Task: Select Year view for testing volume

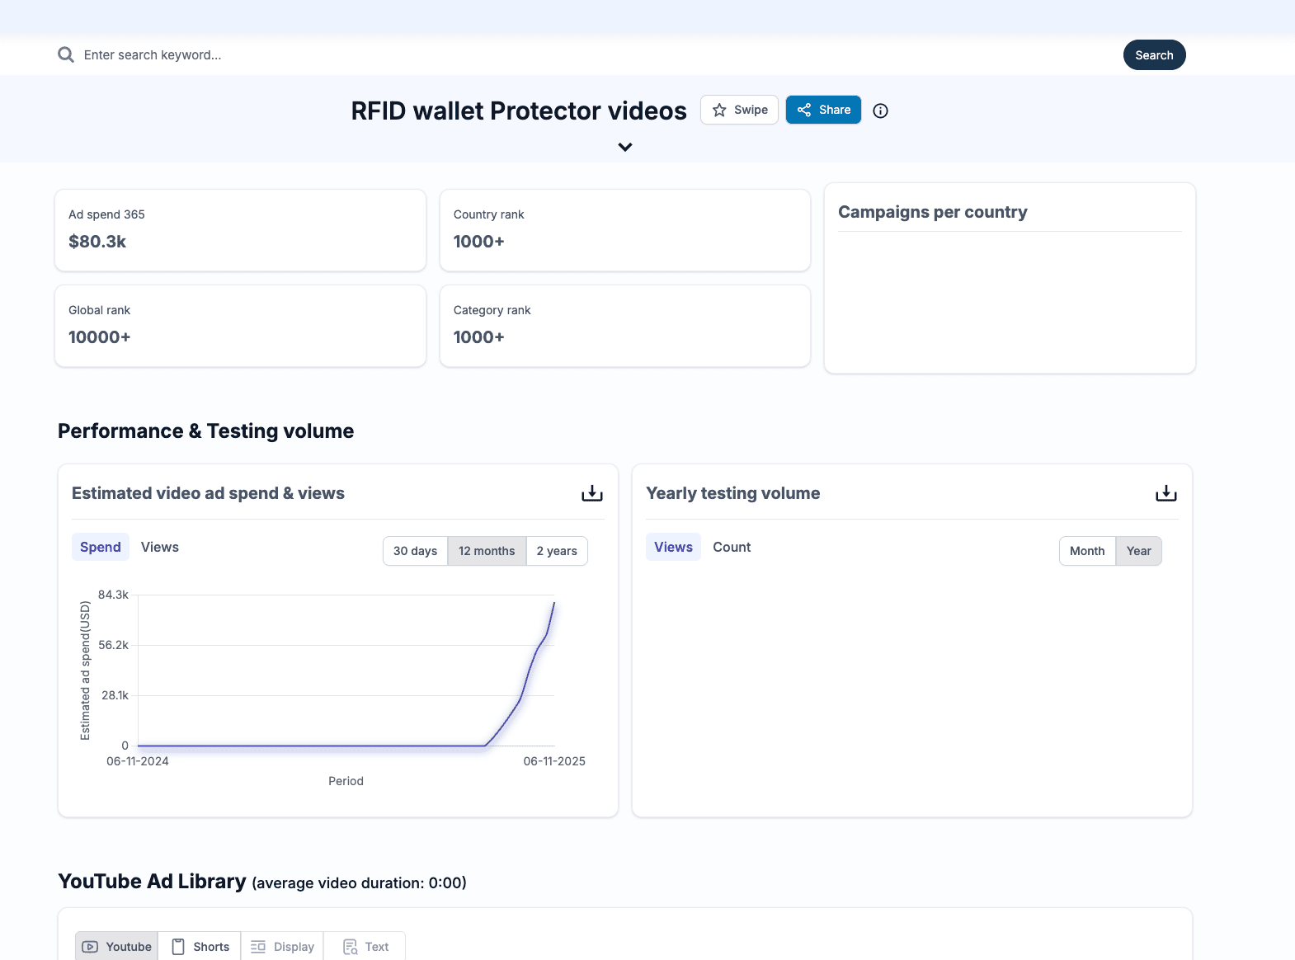Action: click(1138, 551)
